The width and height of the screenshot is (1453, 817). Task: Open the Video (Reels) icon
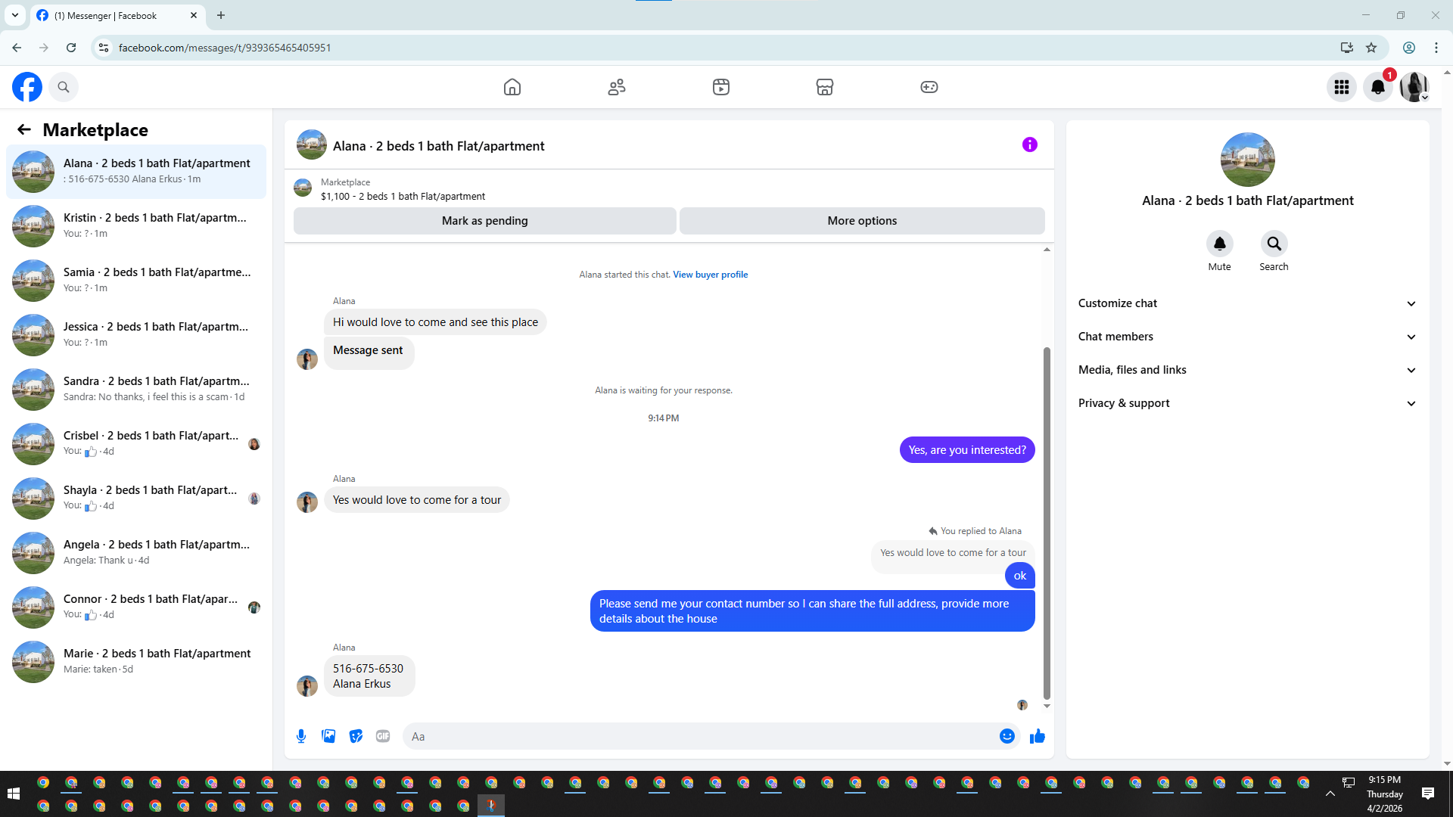click(721, 87)
